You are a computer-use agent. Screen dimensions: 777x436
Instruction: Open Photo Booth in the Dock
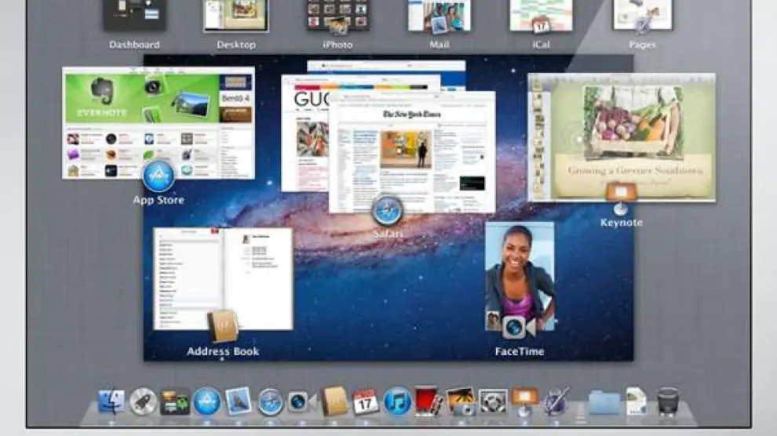429,401
